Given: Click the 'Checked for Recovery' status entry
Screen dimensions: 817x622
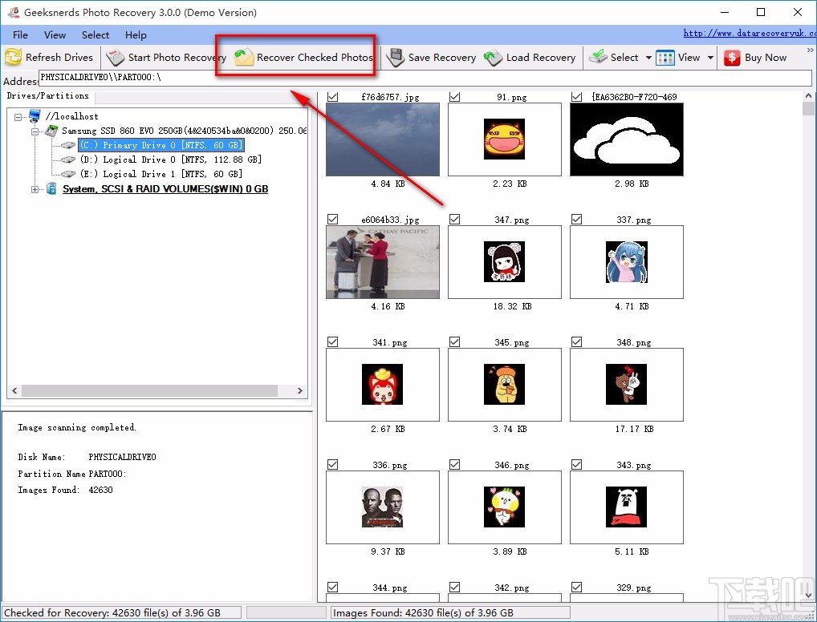Looking at the screenshot, I should coord(121,612).
